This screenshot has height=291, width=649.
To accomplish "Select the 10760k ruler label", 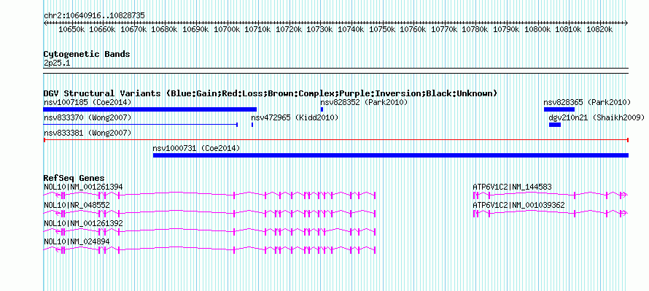I will [413, 29].
